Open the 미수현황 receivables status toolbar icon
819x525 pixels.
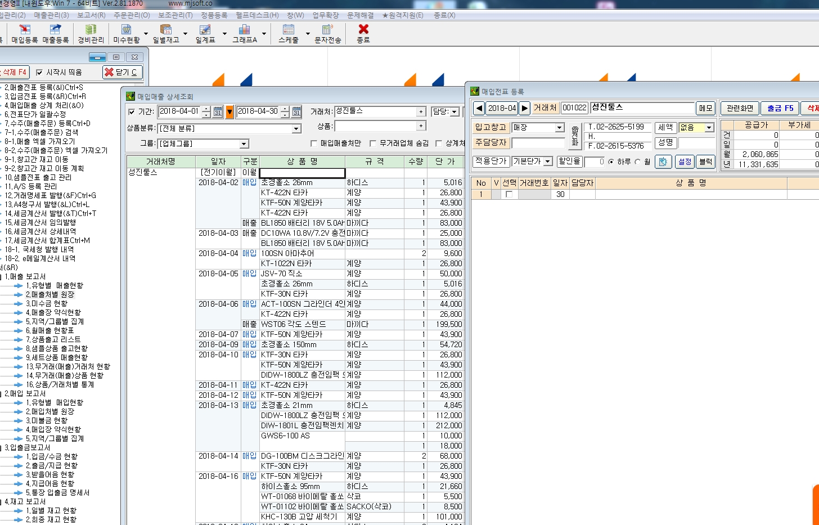(x=127, y=34)
